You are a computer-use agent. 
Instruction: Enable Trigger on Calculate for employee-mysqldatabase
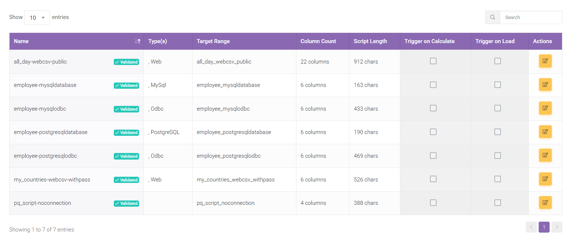click(433, 84)
